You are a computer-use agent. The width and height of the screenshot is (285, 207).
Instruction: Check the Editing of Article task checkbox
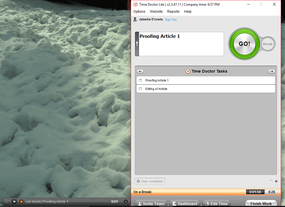point(140,89)
